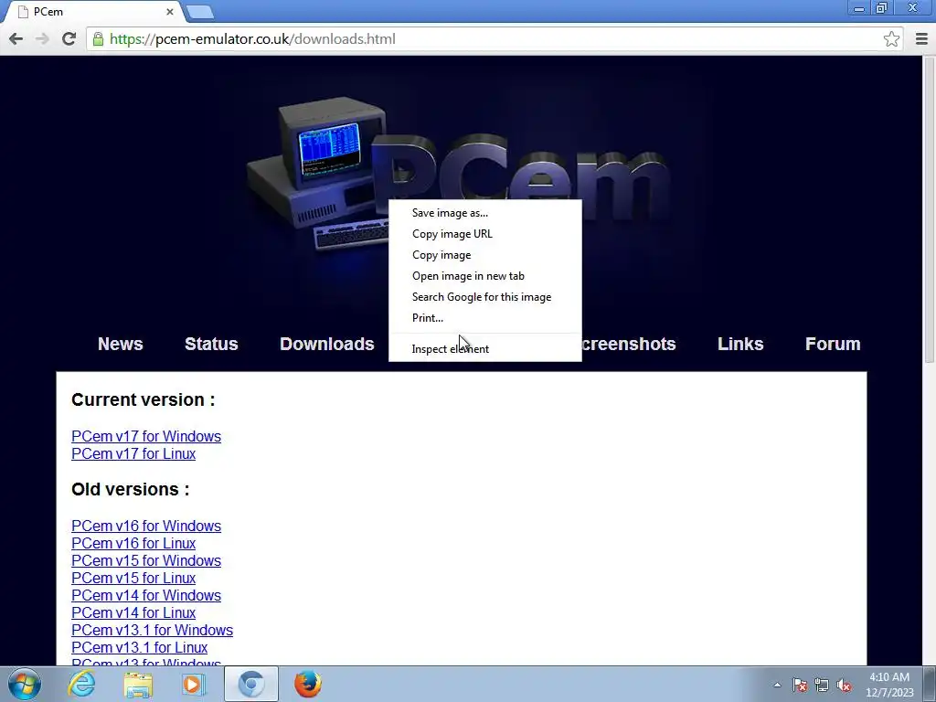Download PCem v14 for Windows
This screenshot has height=702, width=936.
click(x=146, y=595)
